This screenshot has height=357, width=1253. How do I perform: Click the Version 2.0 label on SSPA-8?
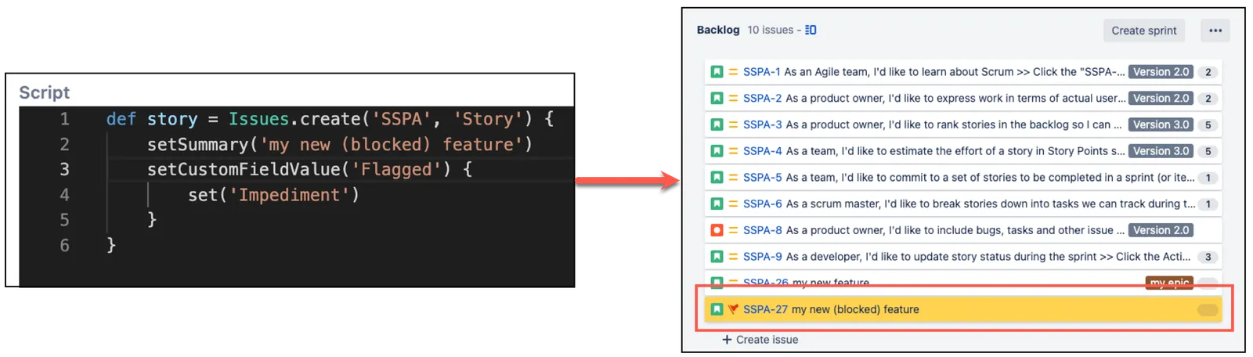pos(1161,230)
